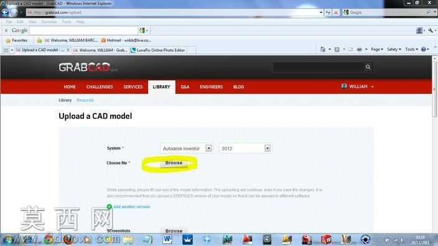
Task: Open the Edit menu
Action: click(x=20, y=22)
